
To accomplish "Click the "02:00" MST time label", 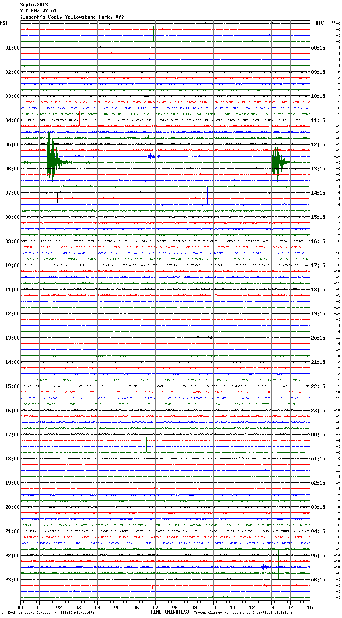I will 12,72.
